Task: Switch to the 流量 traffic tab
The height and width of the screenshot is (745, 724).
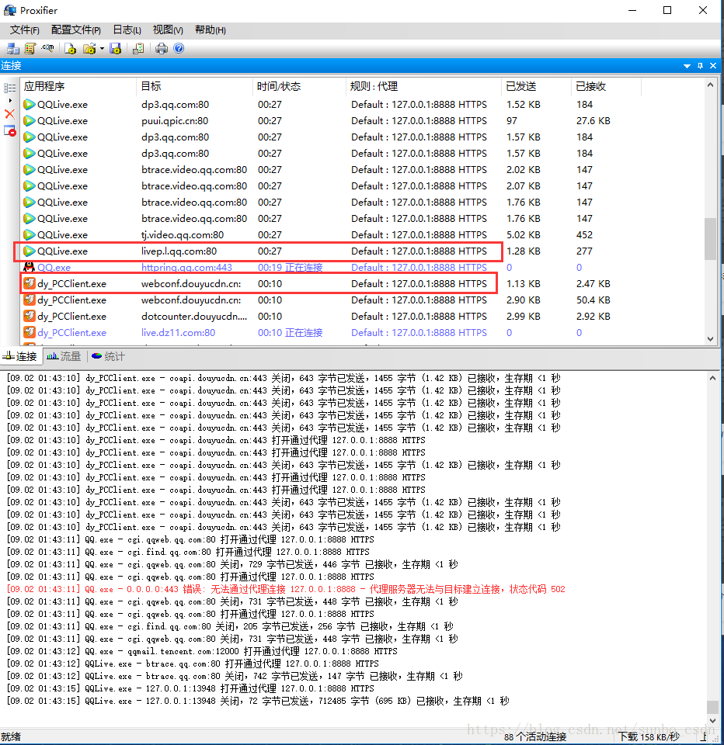Action: click(x=64, y=356)
